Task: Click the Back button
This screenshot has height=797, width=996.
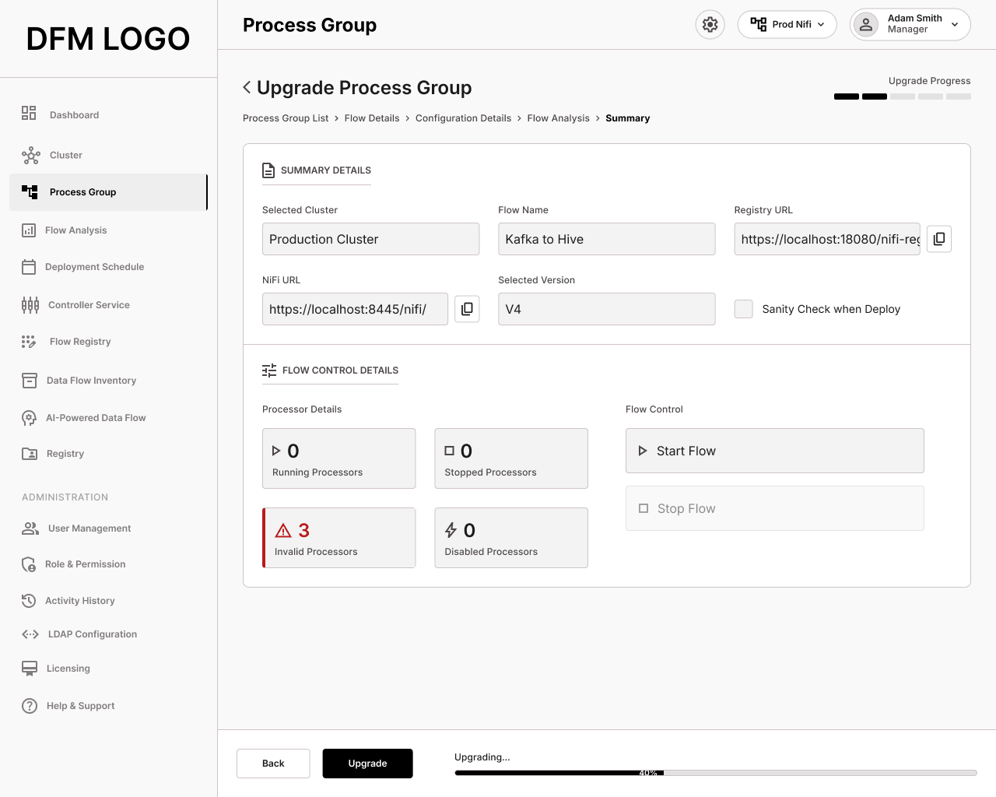Action: pos(273,764)
